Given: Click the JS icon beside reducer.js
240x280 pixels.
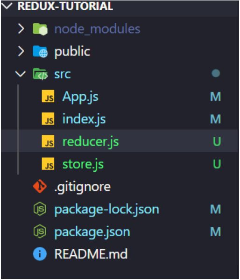Looking at the screenshot, I should [x=48, y=141].
